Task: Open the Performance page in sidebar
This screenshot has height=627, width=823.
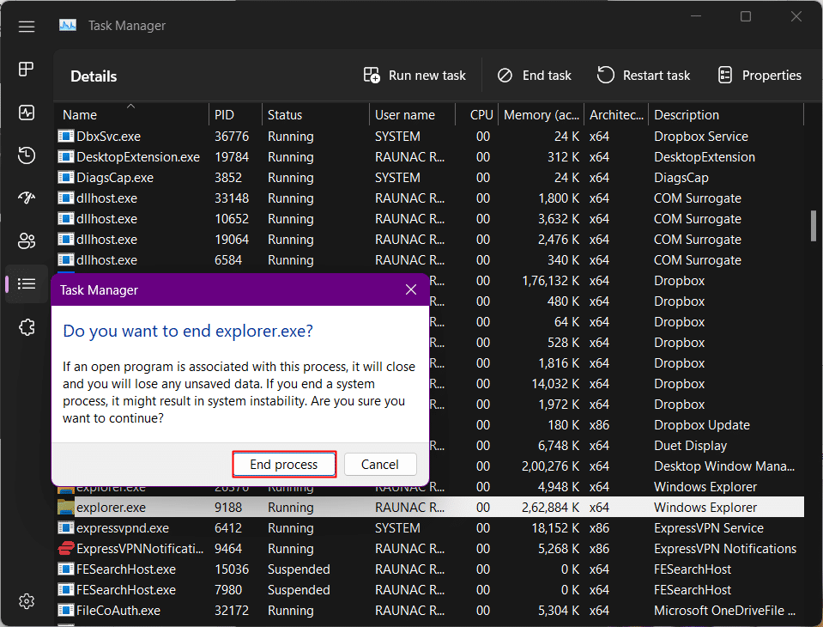Action: 27,113
